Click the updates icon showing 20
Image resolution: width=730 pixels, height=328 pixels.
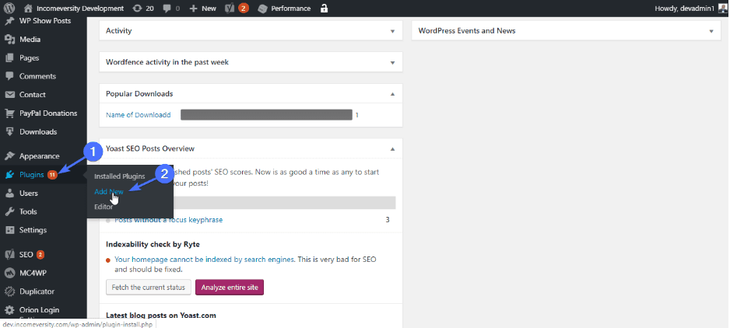click(137, 9)
